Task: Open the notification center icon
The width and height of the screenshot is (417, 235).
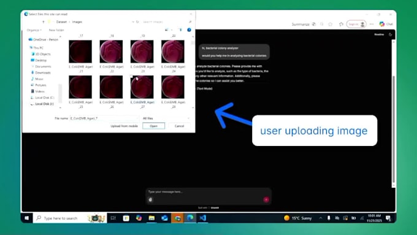Action: [x=389, y=218]
